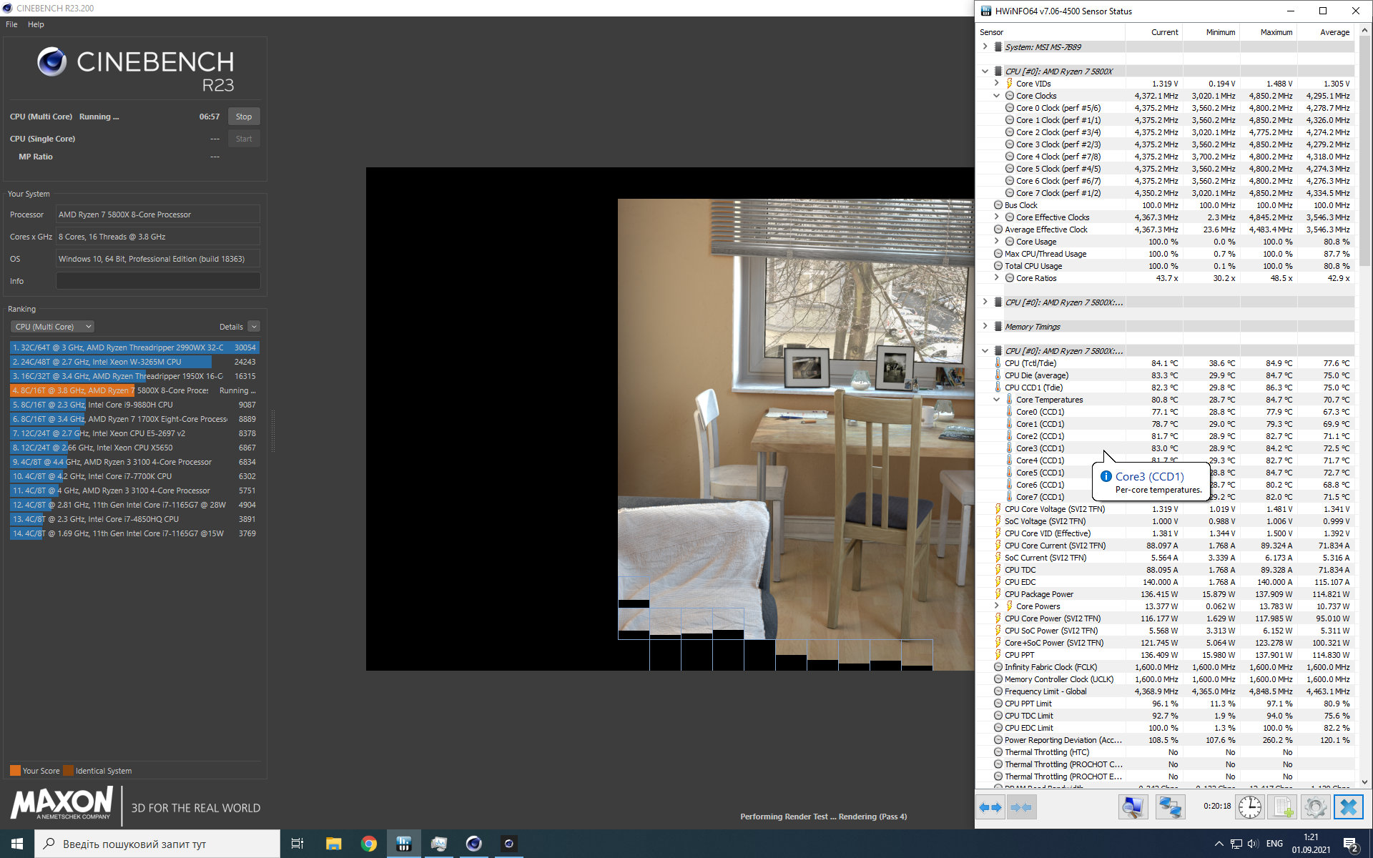Select the CPU Package Power sensor row
The image size is (1373, 858).
click(x=1166, y=594)
